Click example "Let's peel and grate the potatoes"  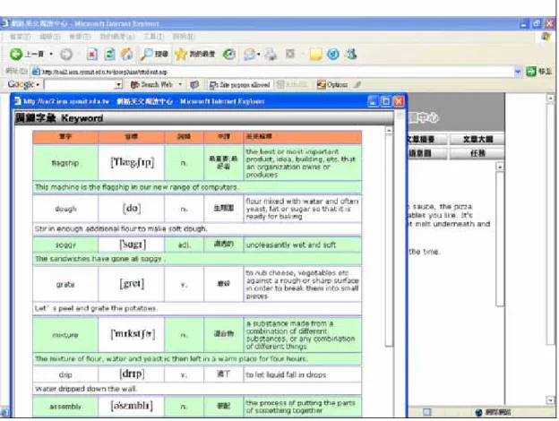[96, 308]
